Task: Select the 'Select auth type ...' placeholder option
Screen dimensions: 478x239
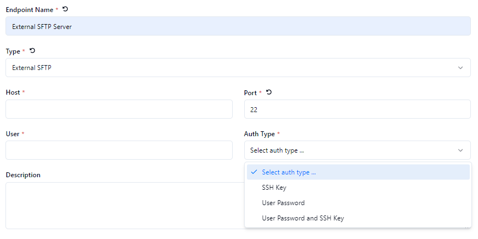Action: [289, 172]
